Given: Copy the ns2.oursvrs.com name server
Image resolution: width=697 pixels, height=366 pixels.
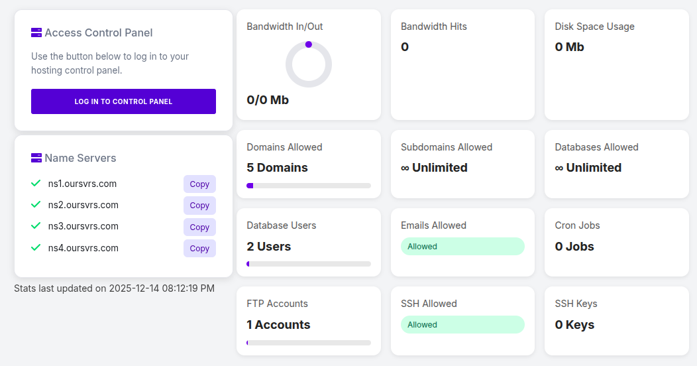Looking at the screenshot, I should [199, 206].
